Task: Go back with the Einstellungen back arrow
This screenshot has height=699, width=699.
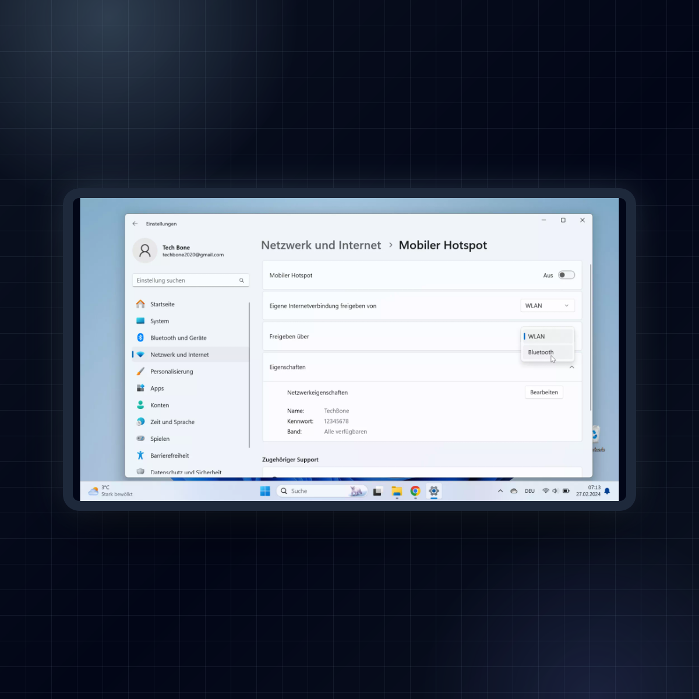Action: 135,224
